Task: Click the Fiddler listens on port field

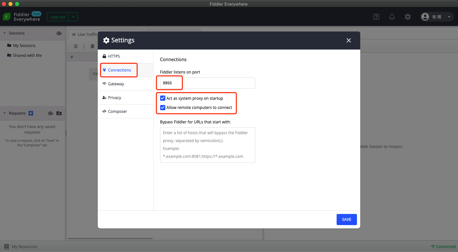Action: [x=207, y=83]
